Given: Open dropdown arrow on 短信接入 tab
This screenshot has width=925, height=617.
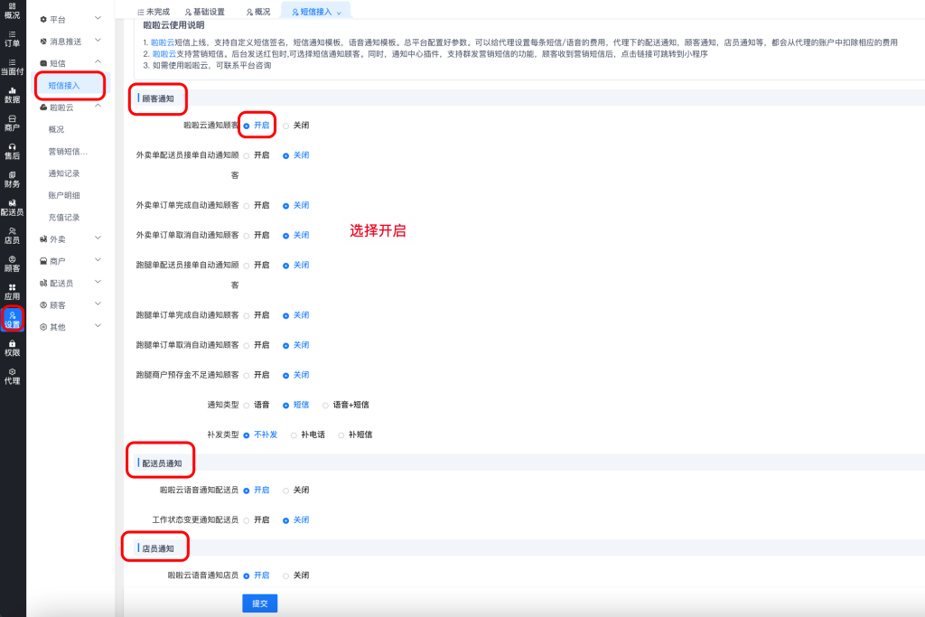Looking at the screenshot, I should tap(339, 13).
